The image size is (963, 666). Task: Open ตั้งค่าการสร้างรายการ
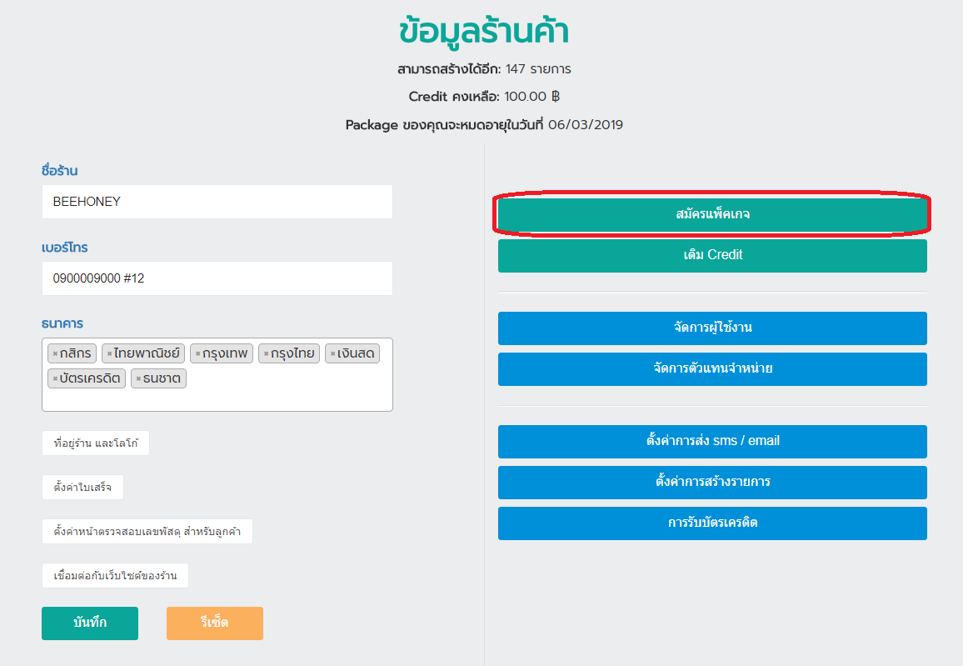[712, 483]
